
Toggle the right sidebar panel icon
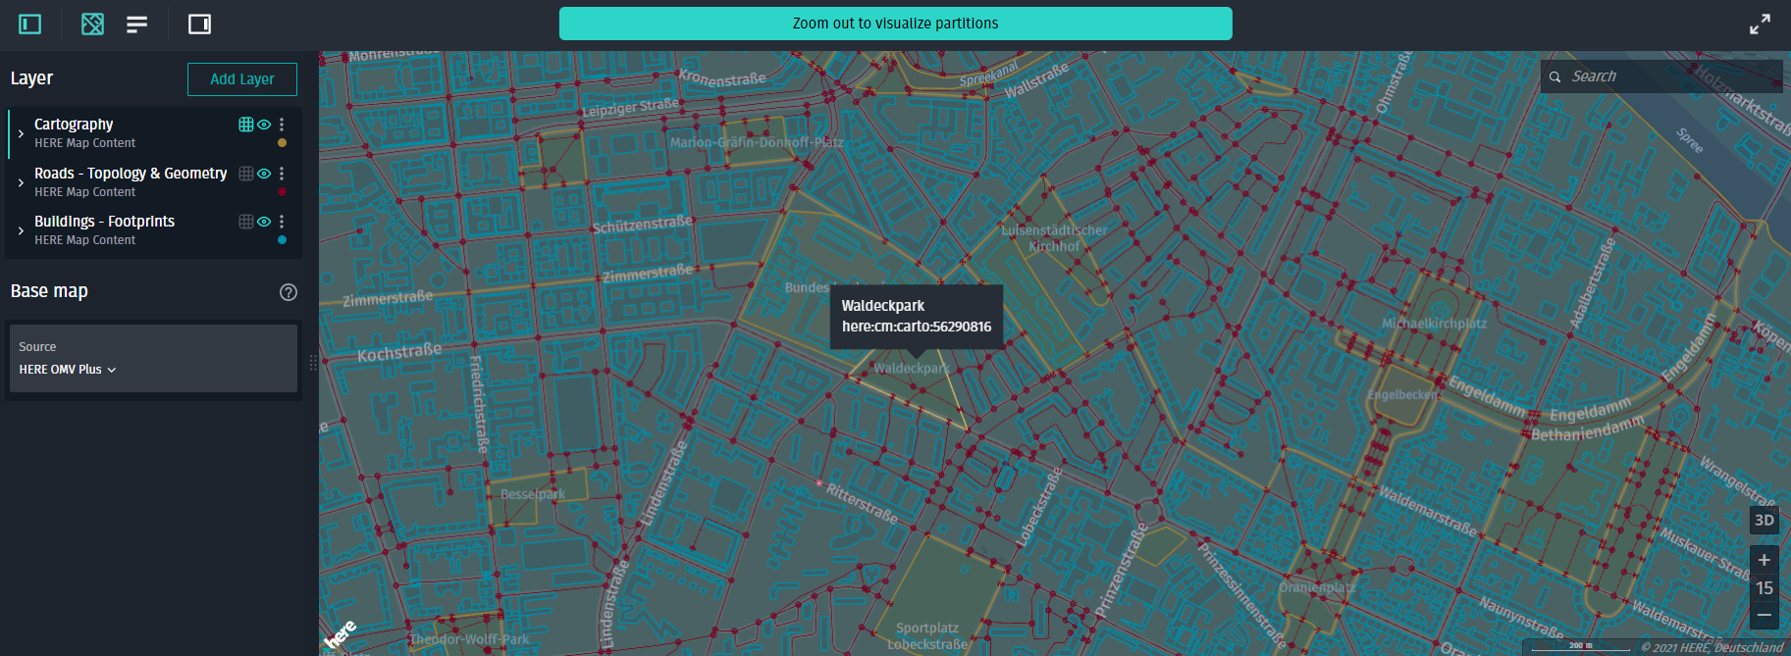click(x=199, y=24)
